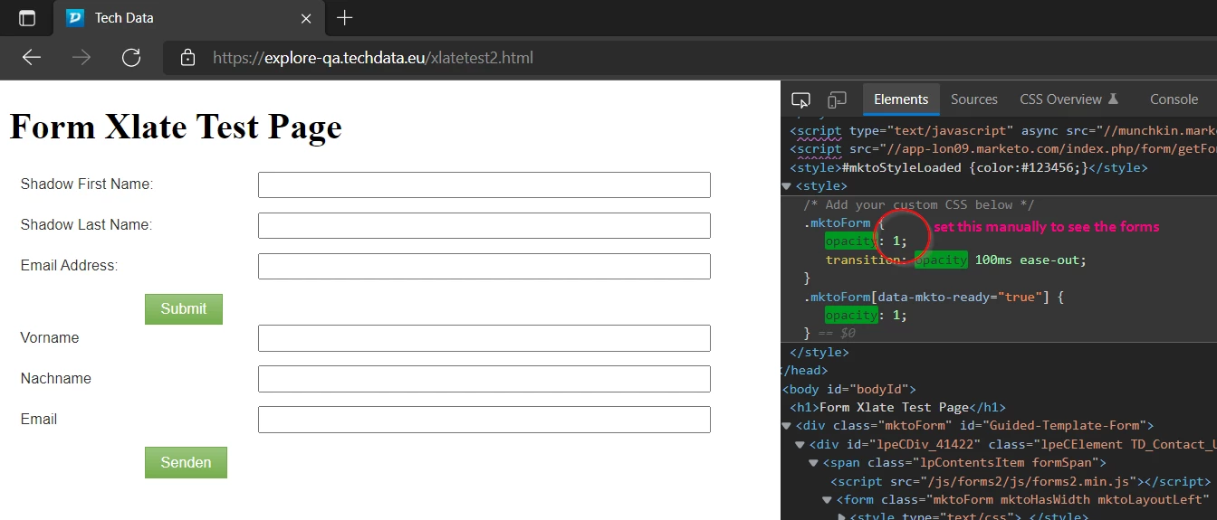1217x520 pixels.
Task: Click the Nachname label
Action: coord(56,379)
